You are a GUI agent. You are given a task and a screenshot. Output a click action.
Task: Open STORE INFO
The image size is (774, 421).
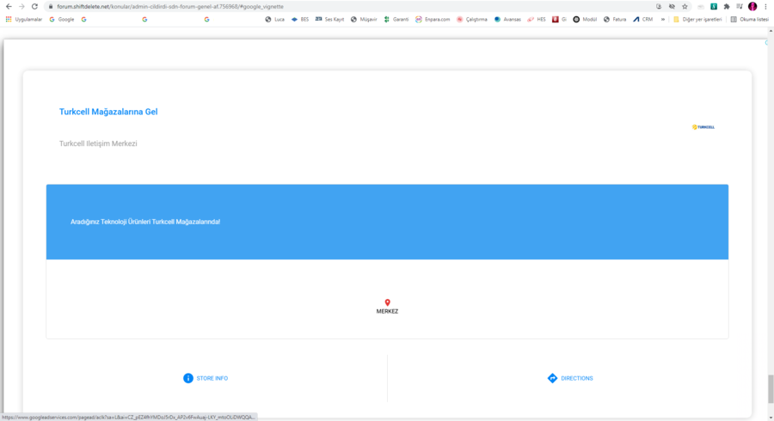point(206,378)
